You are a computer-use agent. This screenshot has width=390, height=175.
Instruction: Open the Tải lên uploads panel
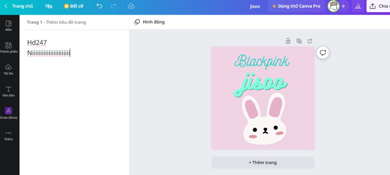coord(8,69)
